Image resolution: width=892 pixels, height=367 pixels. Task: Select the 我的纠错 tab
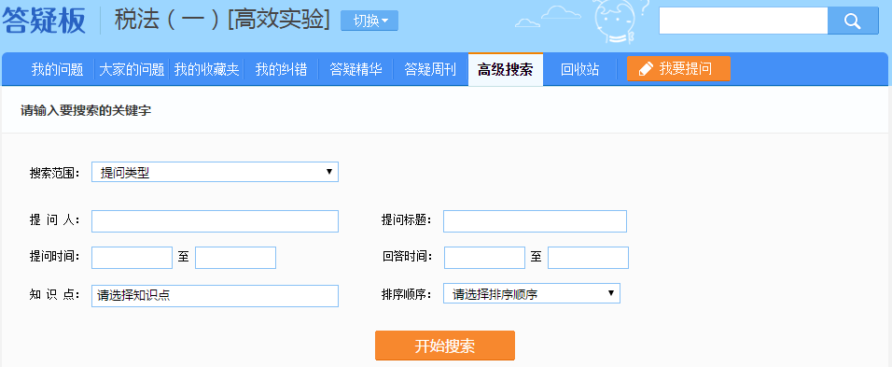(281, 70)
